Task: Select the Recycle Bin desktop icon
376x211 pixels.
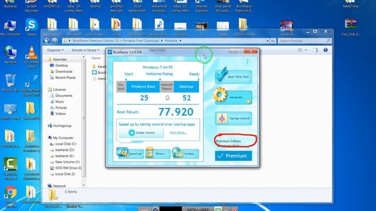Action: (11, 83)
